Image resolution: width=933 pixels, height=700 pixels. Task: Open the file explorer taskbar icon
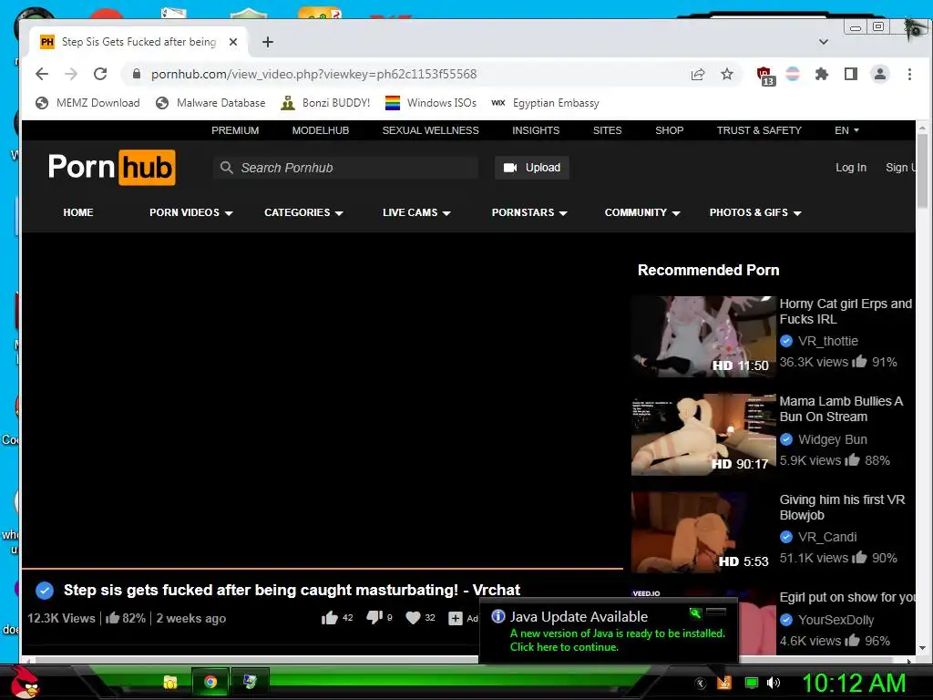pyautogui.click(x=170, y=682)
